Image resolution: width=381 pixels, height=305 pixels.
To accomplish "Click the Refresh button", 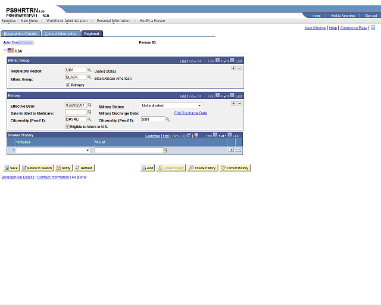I will pyautogui.click(x=84, y=168).
